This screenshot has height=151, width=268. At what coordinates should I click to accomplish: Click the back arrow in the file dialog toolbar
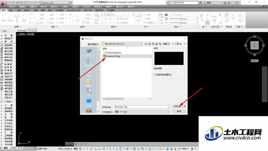[146, 44]
